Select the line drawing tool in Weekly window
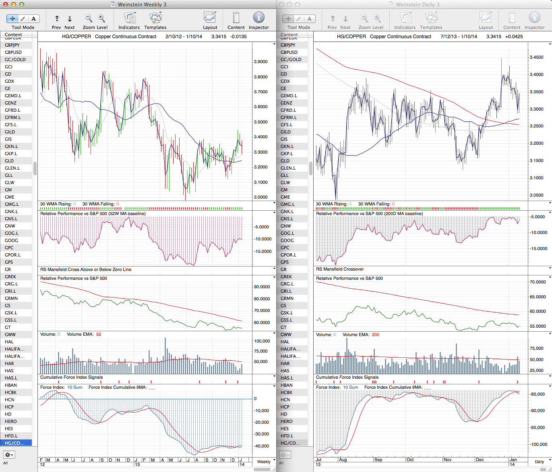552x472 pixels. click(x=23, y=18)
